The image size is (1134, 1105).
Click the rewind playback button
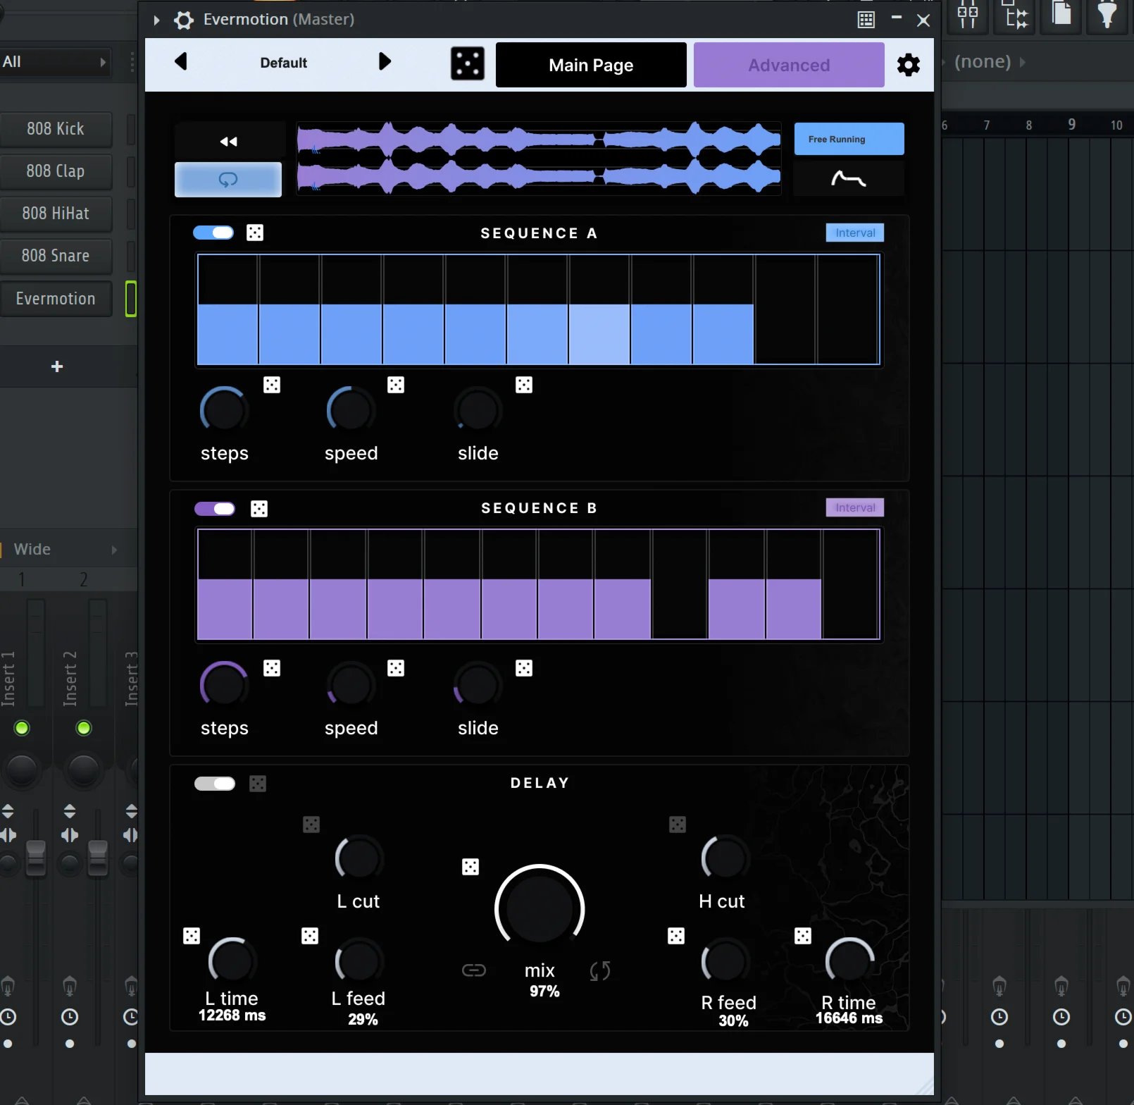click(x=229, y=142)
